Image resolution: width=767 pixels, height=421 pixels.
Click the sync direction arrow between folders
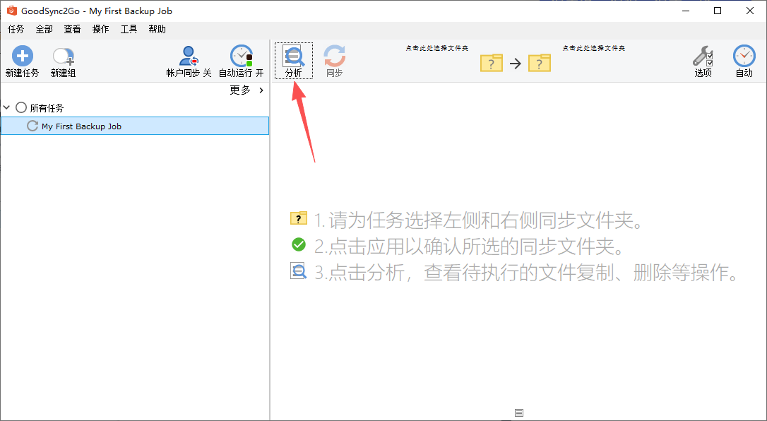coord(515,63)
